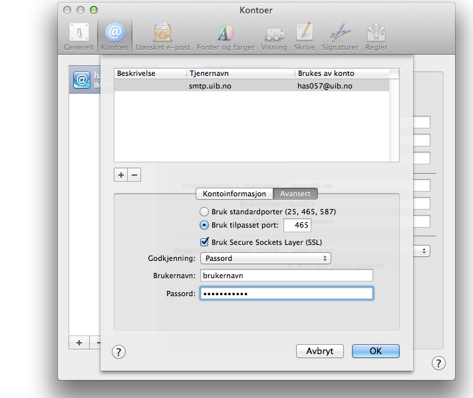473x398 pixels.
Task: Select Bruk tilpasset port radio button
Action: (204, 225)
